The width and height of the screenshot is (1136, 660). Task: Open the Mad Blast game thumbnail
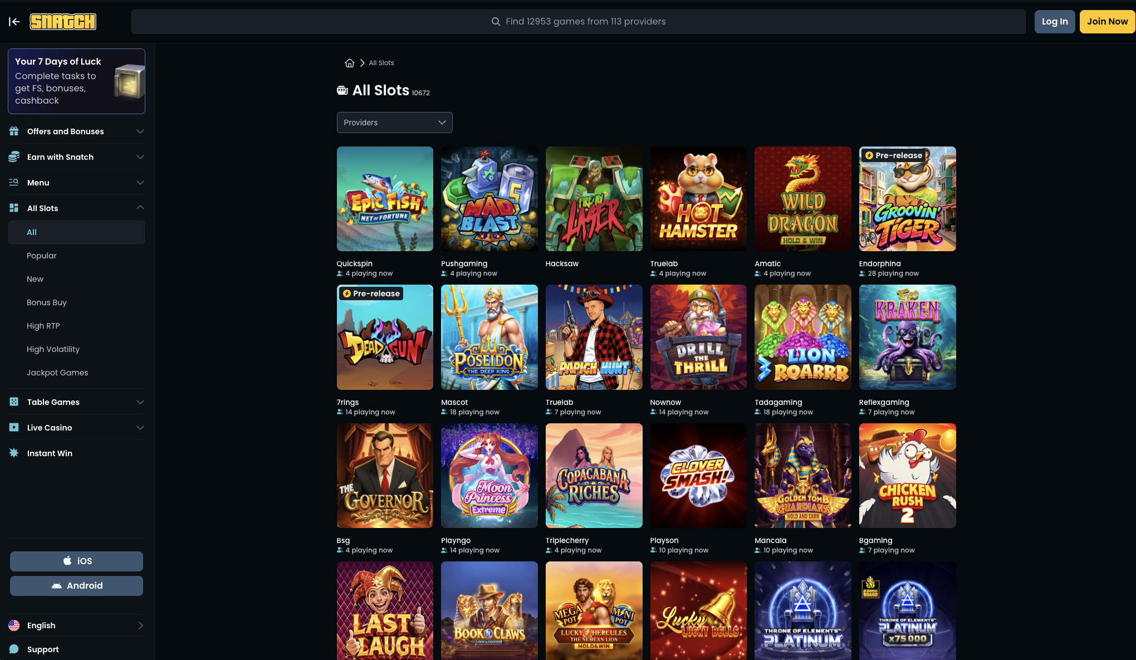click(489, 199)
